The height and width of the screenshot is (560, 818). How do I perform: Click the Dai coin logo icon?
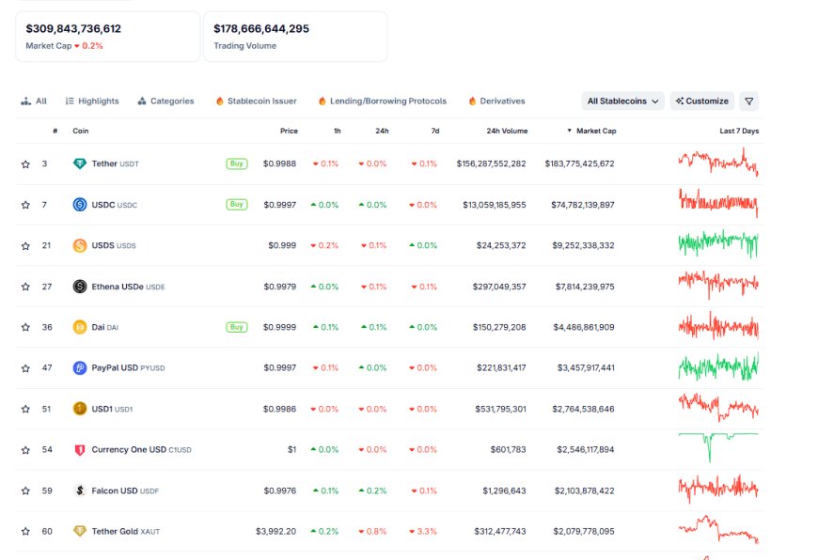[x=79, y=327]
